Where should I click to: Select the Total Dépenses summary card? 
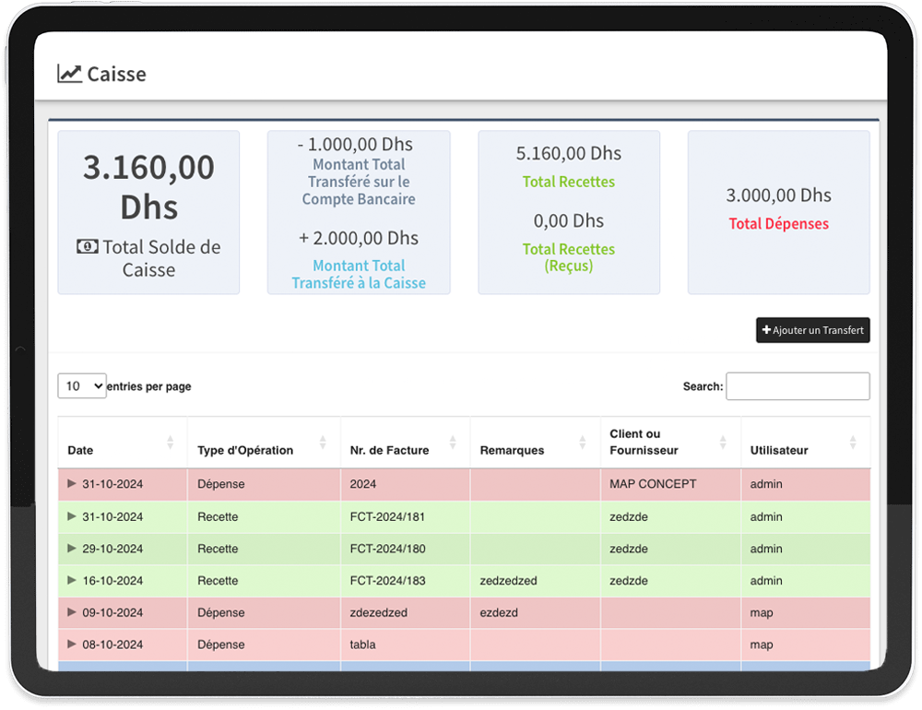[x=778, y=212]
